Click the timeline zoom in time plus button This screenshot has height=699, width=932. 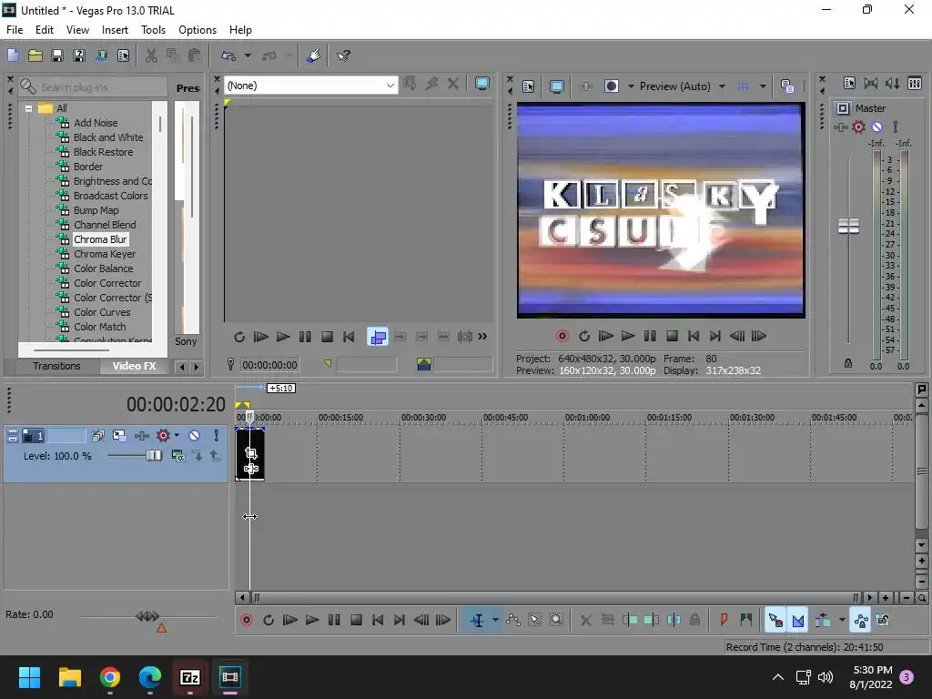point(886,598)
